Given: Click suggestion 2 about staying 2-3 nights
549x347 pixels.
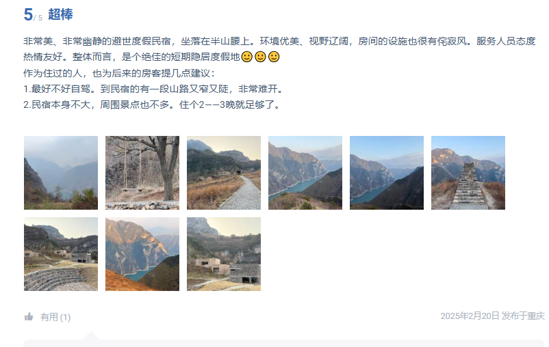Looking at the screenshot, I should click(151, 105).
